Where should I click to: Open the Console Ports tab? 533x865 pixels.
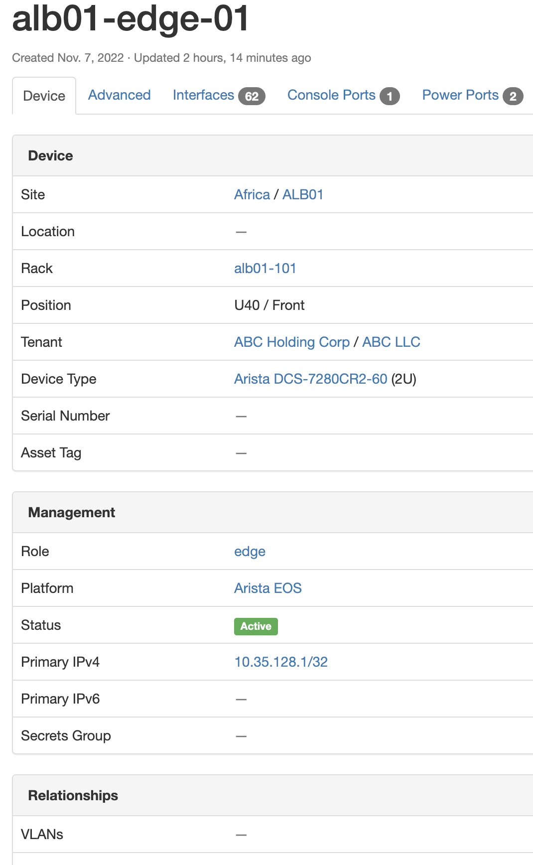pos(331,95)
